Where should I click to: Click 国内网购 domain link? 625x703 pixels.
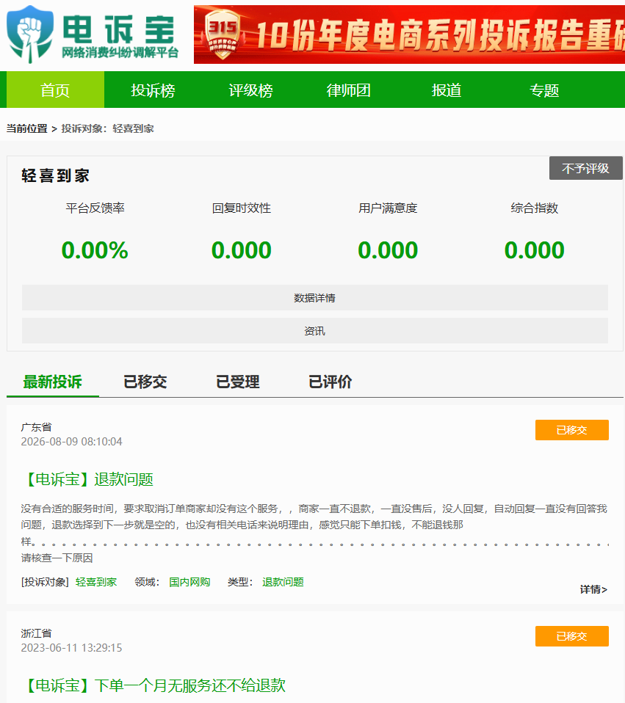click(189, 582)
